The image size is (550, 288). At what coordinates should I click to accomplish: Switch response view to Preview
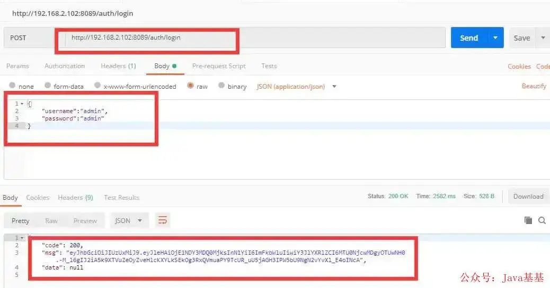[85, 220]
